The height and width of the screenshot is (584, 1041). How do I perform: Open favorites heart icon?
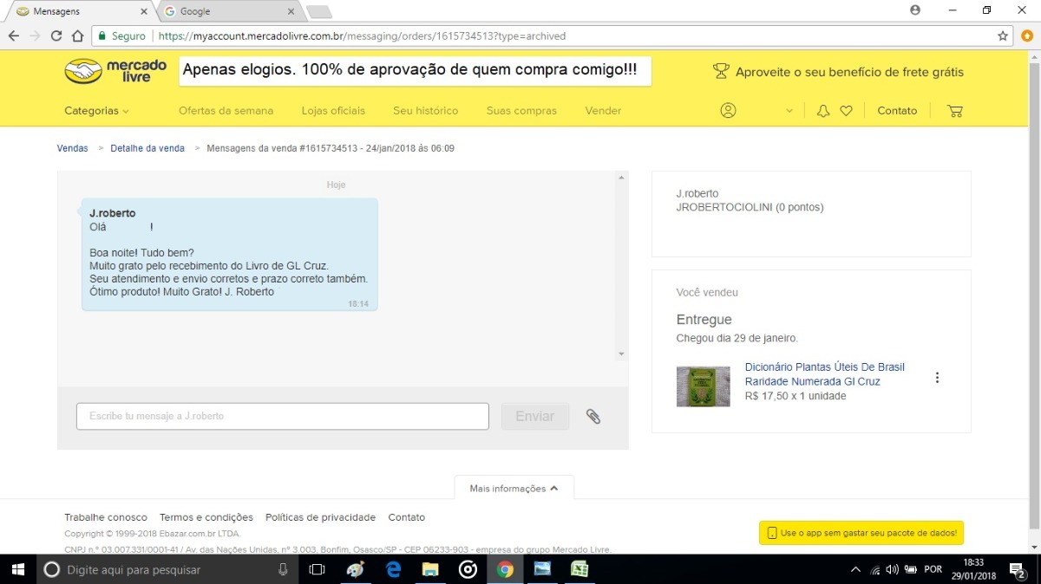pos(846,111)
